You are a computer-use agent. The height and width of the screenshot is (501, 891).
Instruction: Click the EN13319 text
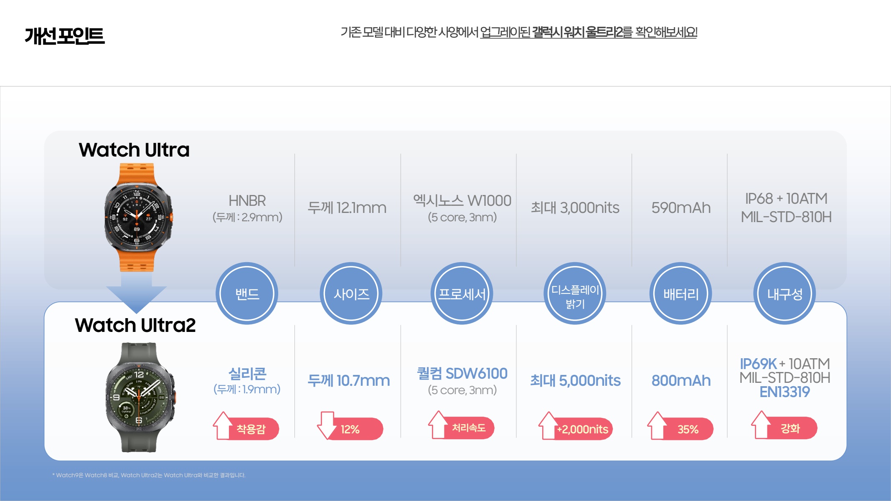(784, 392)
